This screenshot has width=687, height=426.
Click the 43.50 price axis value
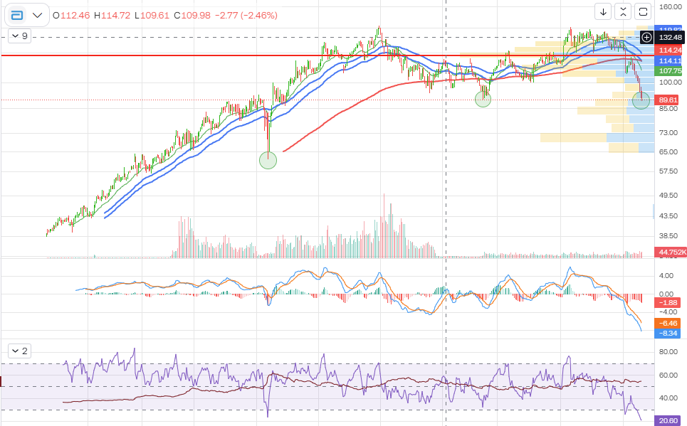668,216
